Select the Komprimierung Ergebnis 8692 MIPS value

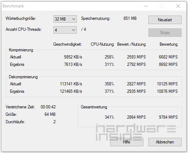coord(168,64)
